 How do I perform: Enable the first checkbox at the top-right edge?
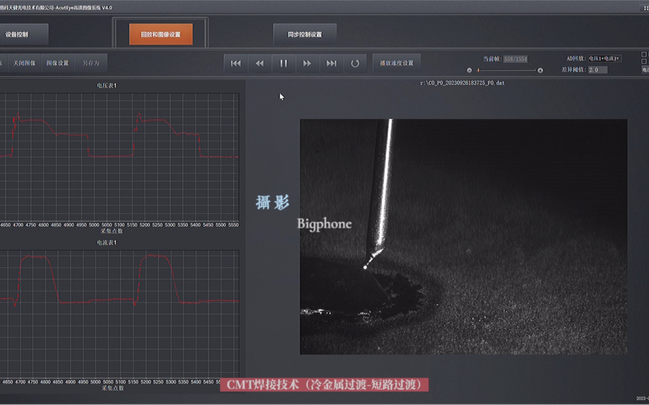click(644, 53)
